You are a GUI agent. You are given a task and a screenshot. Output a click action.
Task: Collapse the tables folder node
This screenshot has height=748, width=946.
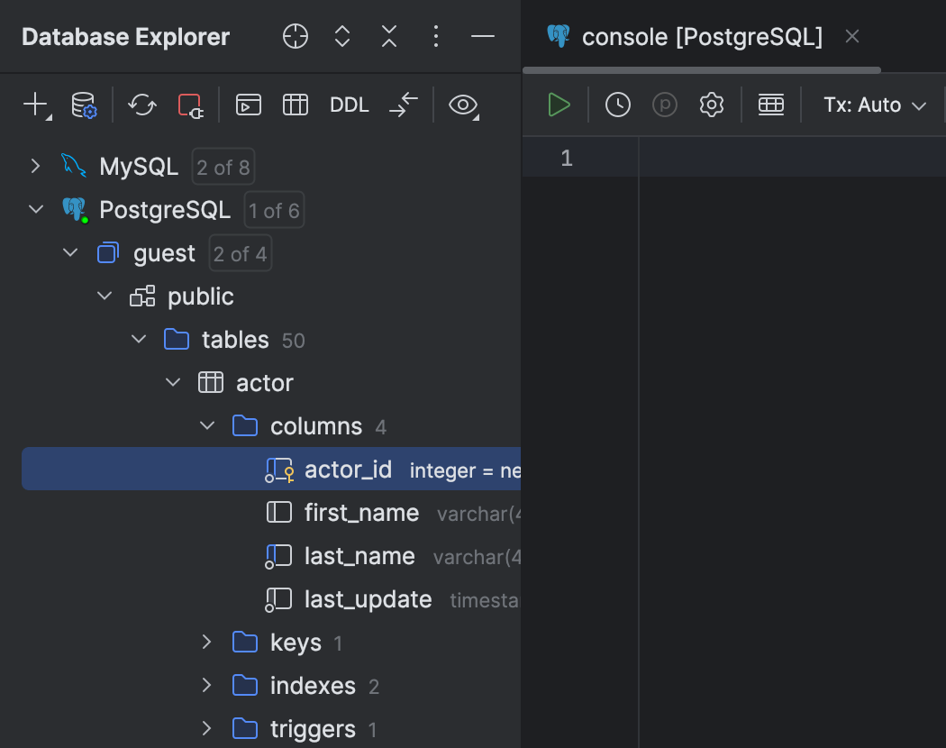tap(139, 340)
